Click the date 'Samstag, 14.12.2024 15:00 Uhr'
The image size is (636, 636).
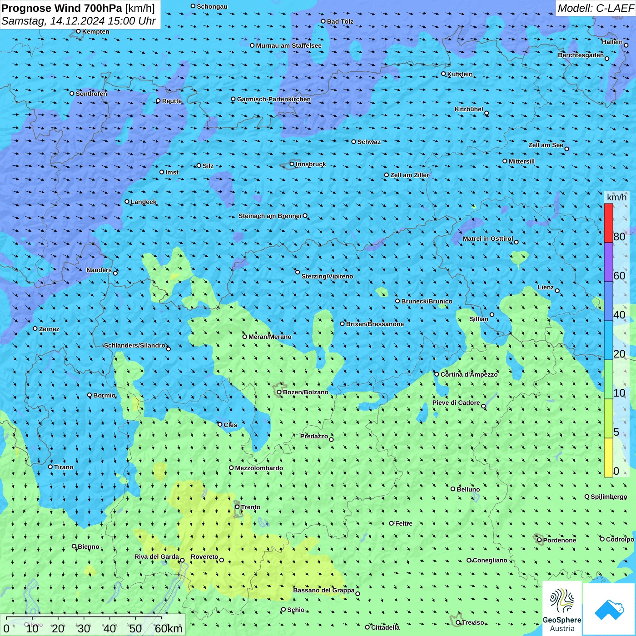[x=79, y=21]
